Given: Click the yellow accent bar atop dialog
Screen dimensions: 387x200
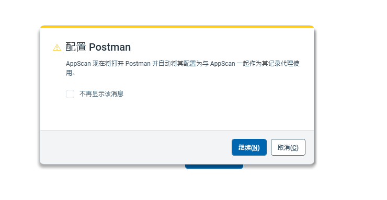Looking at the screenshot, I should pyautogui.click(x=177, y=26).
